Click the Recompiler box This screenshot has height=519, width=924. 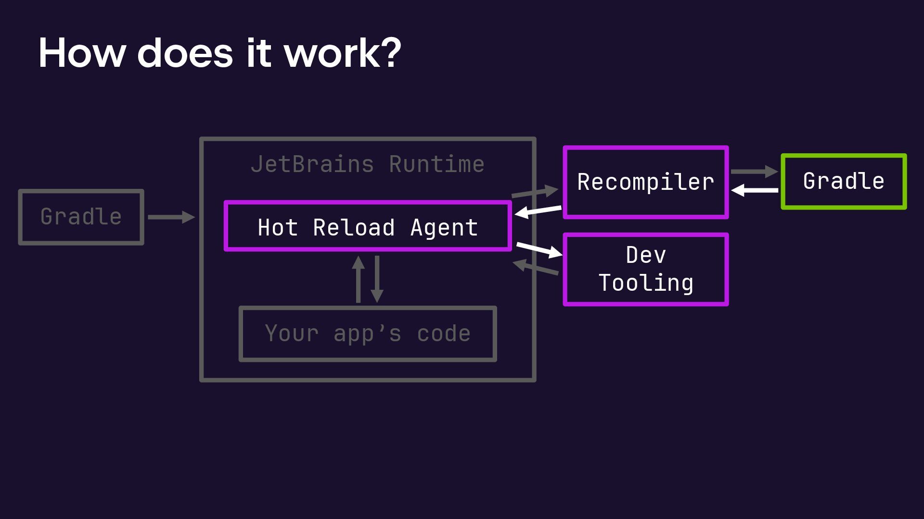point(645,182)
